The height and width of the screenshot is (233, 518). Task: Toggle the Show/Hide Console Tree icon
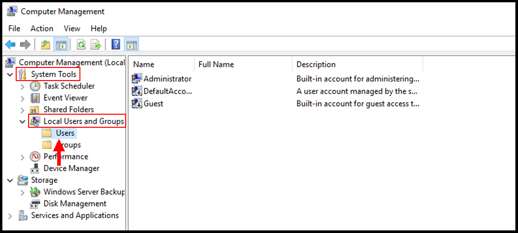[x=61, y=44]
